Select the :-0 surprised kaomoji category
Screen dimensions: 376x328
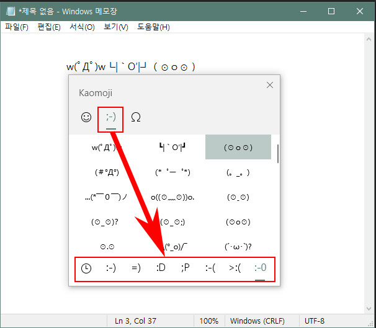click(260, 268)
